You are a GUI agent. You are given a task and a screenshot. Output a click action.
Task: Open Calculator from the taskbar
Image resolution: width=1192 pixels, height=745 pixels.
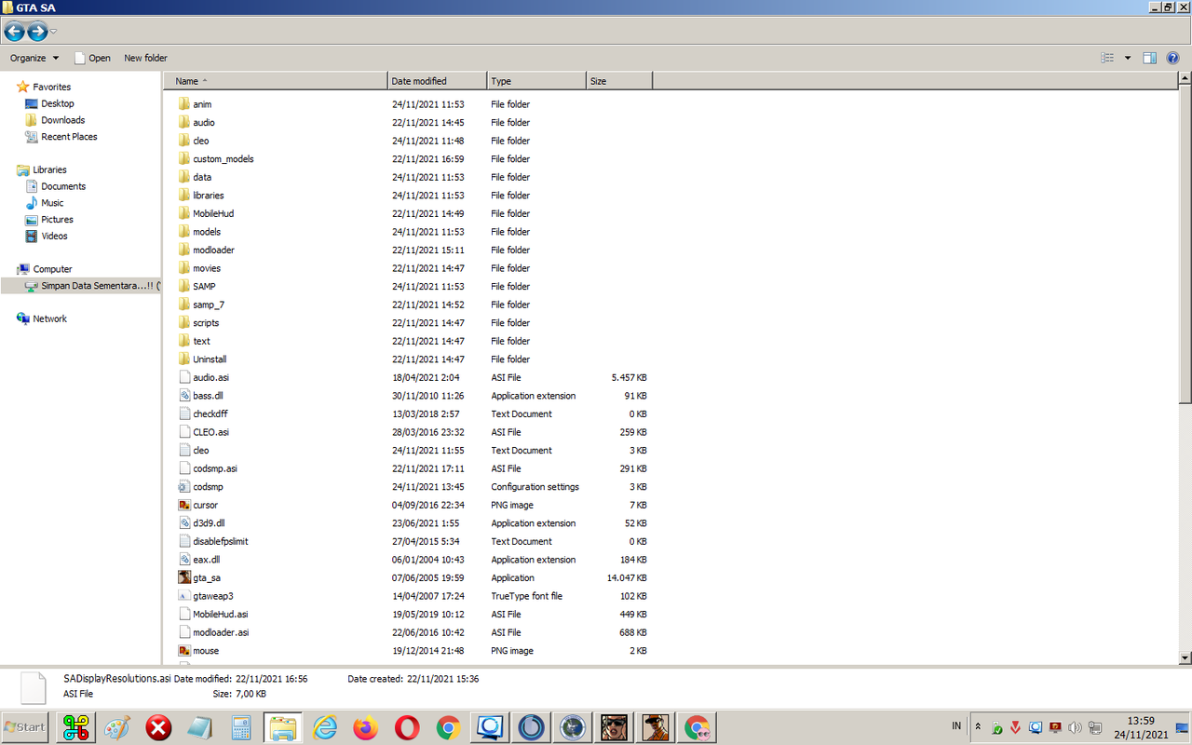coord(241,727)
